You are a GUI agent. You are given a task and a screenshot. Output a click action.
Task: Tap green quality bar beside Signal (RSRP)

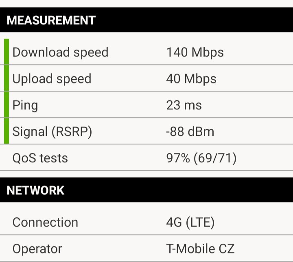tap(7, 131)
